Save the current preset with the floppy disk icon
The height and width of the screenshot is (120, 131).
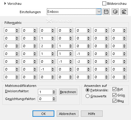coord(106,12)
